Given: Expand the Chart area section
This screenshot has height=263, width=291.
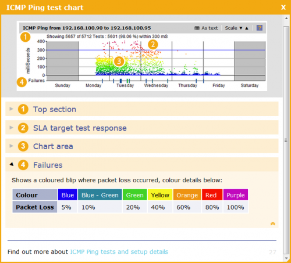Looking at the screenshot, I should point(142,146).
